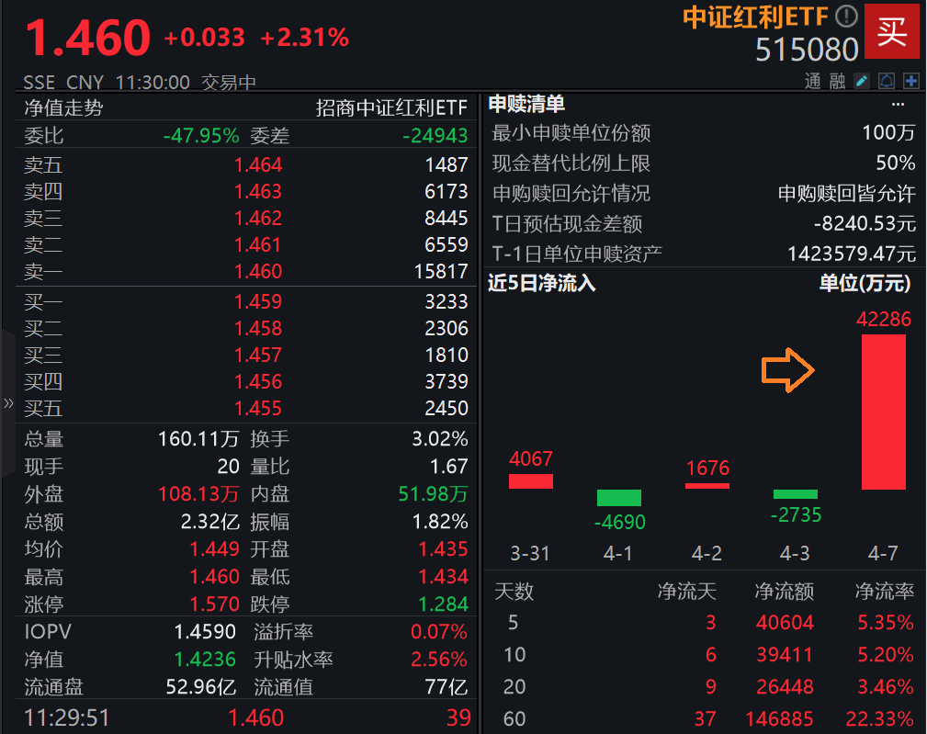
Task: Click the T-1日单位申赎资产 value 1423579.47元
Action: (852, 254)
